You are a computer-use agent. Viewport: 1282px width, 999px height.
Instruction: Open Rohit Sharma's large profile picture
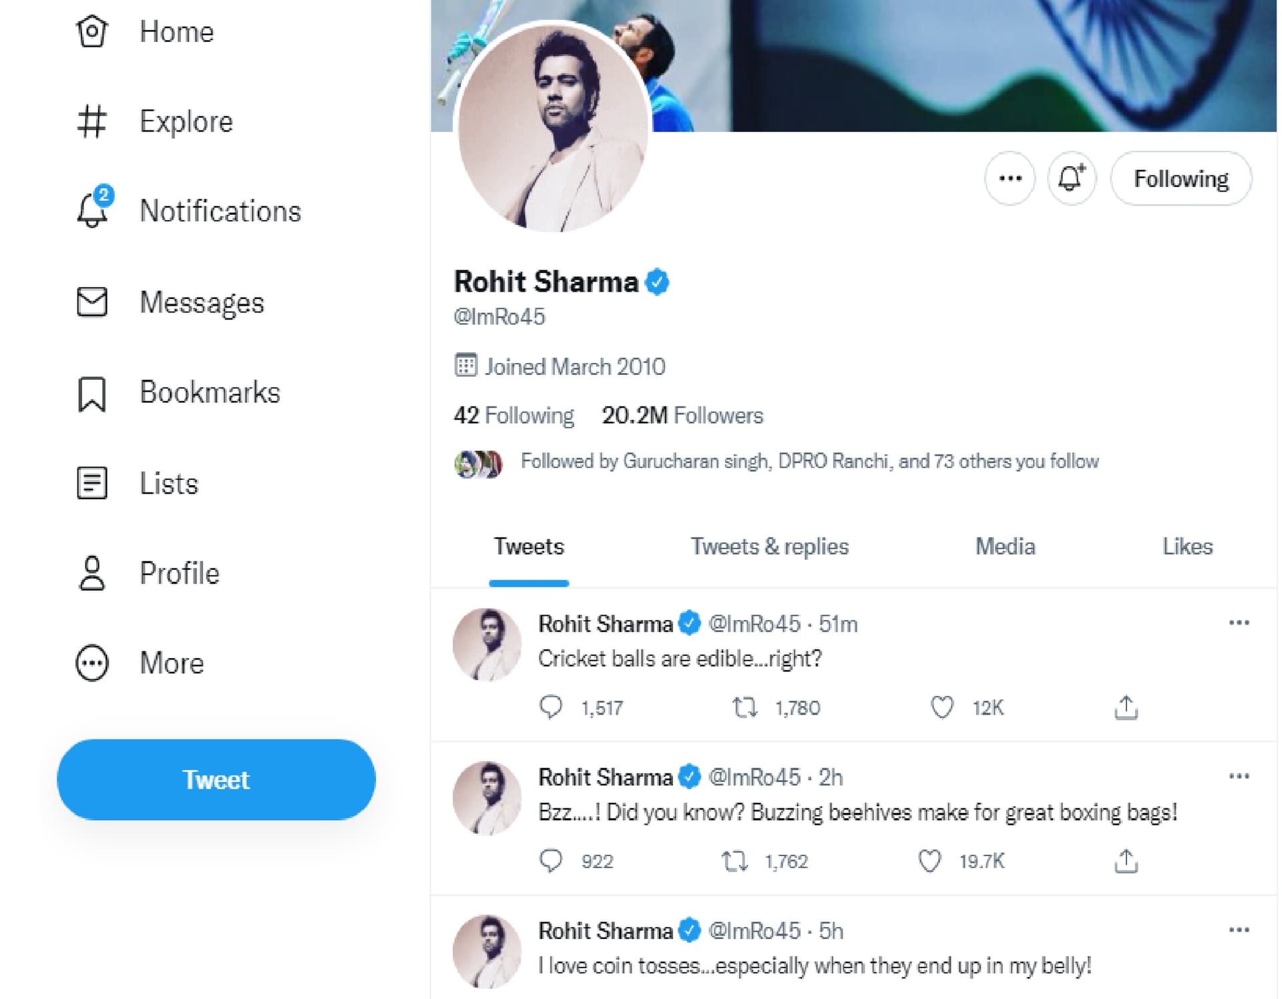click(554, 127)
